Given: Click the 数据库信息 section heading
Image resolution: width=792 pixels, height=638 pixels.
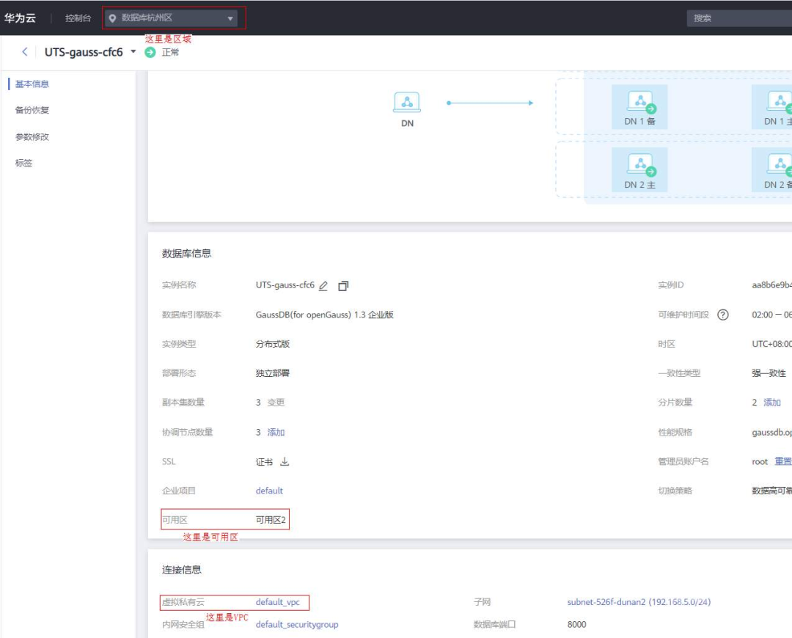Looking at the screenshot, I should [x=186, y=254].
